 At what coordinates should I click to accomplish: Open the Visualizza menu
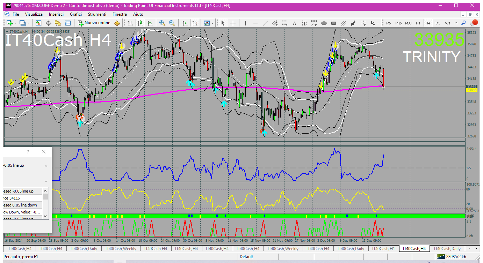click(34, 14)
